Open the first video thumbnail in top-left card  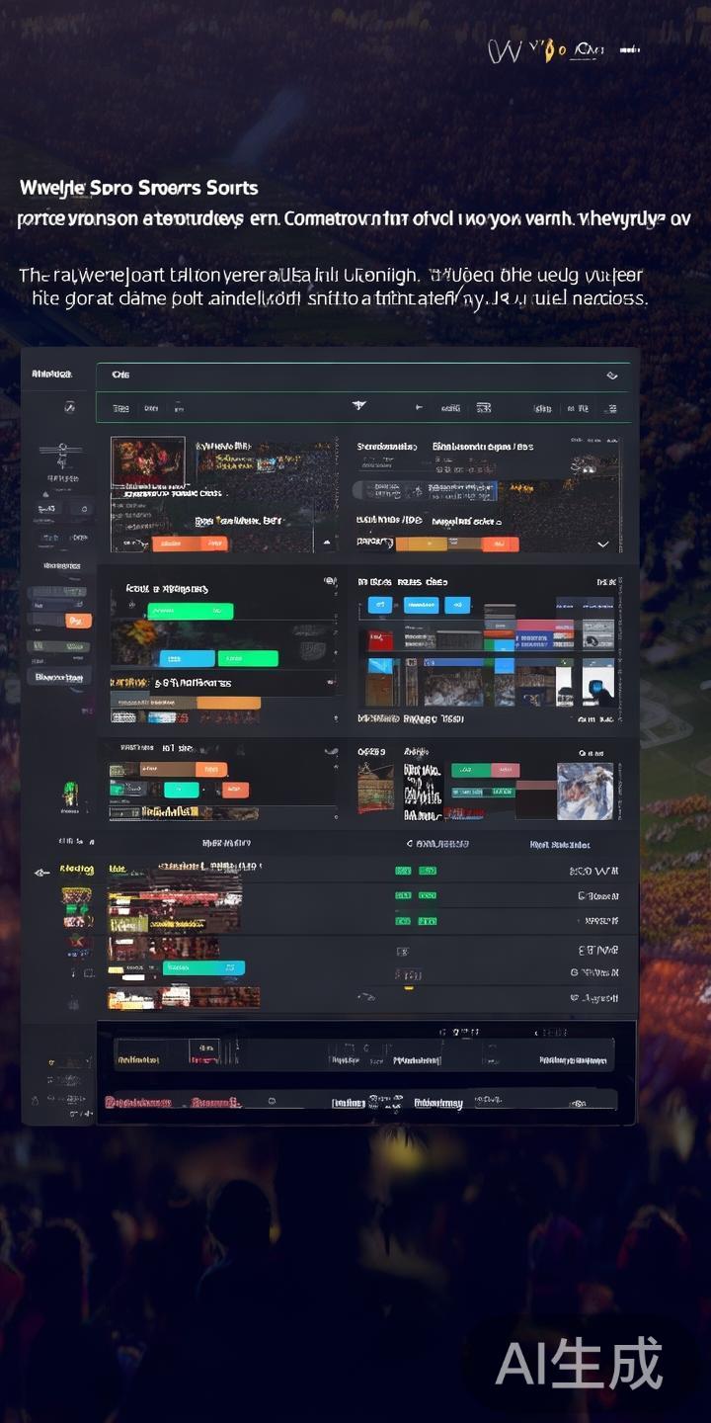point(147,461)
